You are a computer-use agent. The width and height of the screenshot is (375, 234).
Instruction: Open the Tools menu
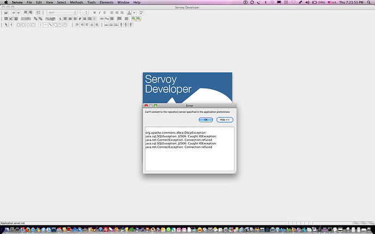[91, 2]
